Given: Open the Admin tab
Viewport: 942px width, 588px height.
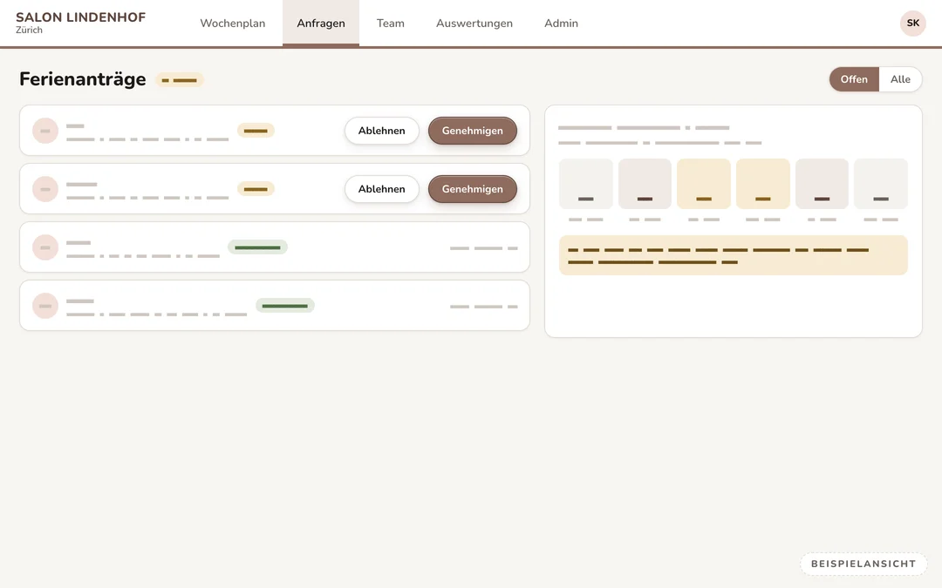Looking at the screenshot, I should (561, 24).
